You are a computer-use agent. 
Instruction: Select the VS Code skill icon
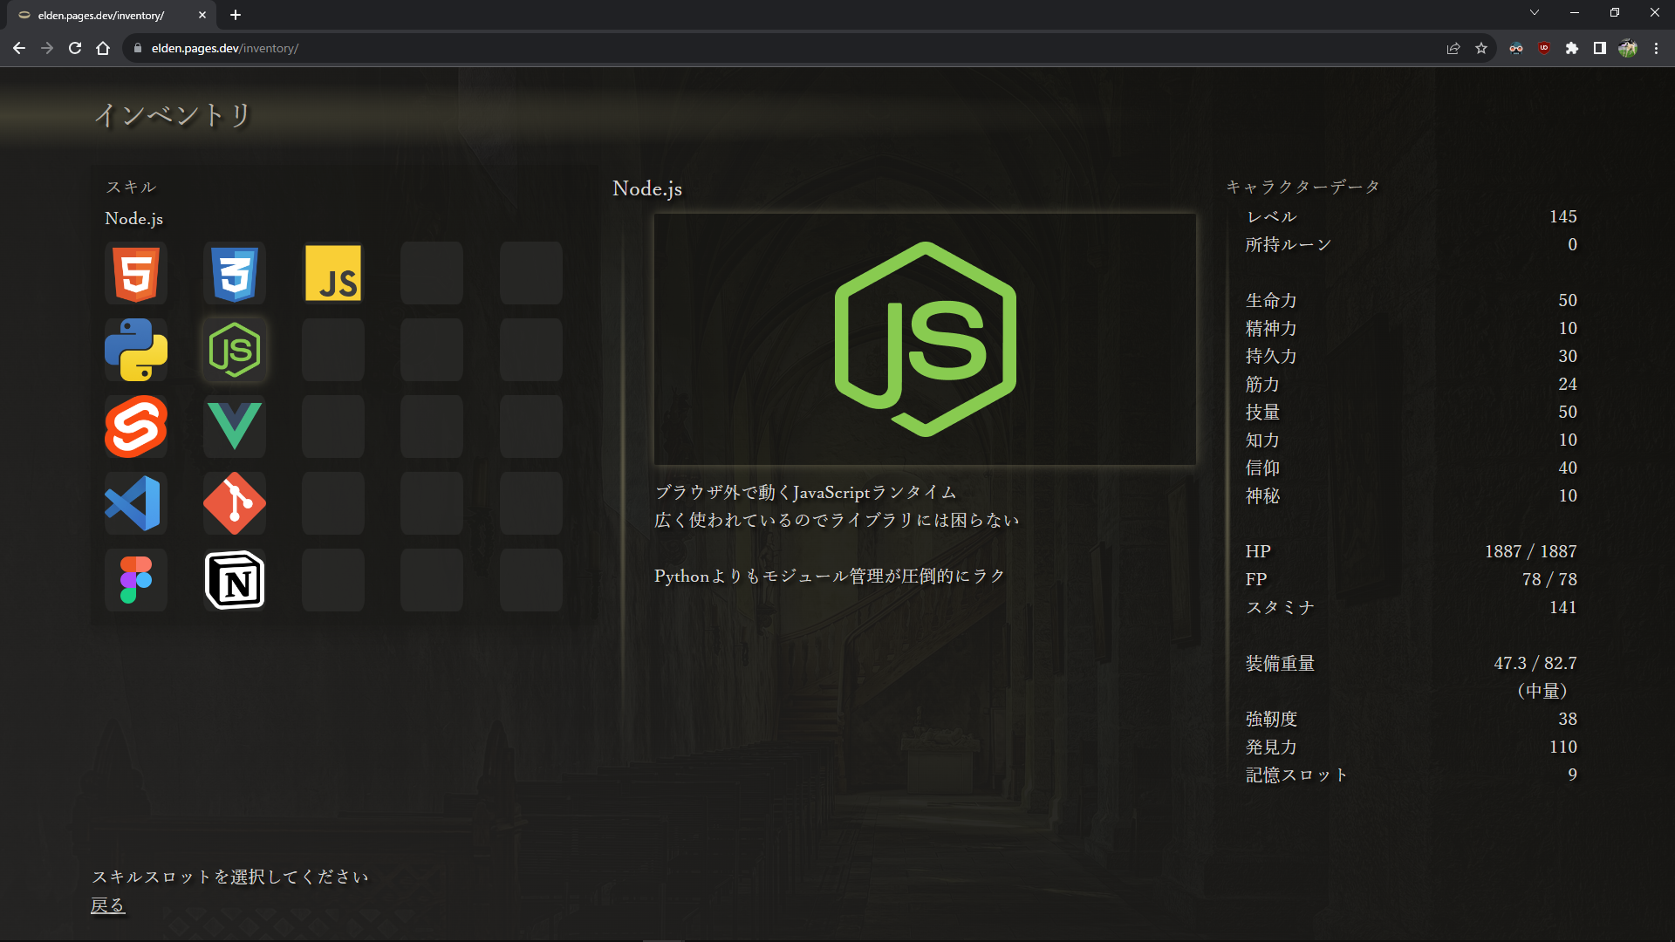pos(136,503)
